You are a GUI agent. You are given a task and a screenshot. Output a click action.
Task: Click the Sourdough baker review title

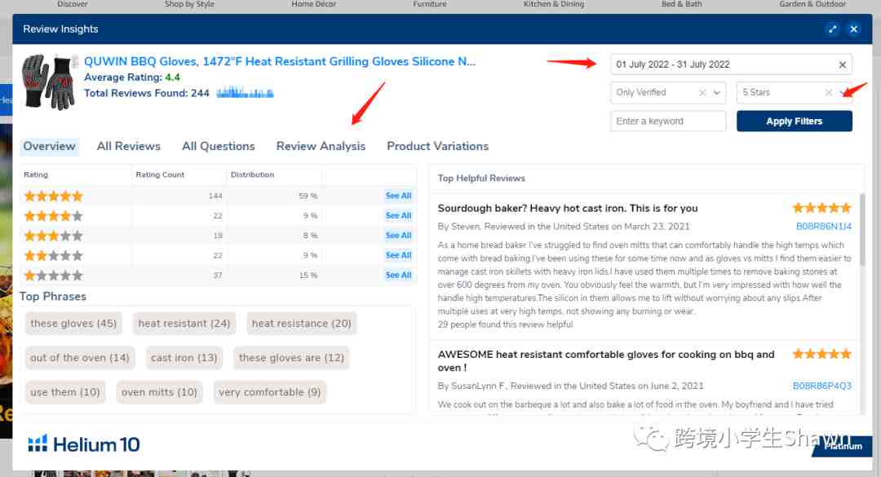tap(568, 209)
